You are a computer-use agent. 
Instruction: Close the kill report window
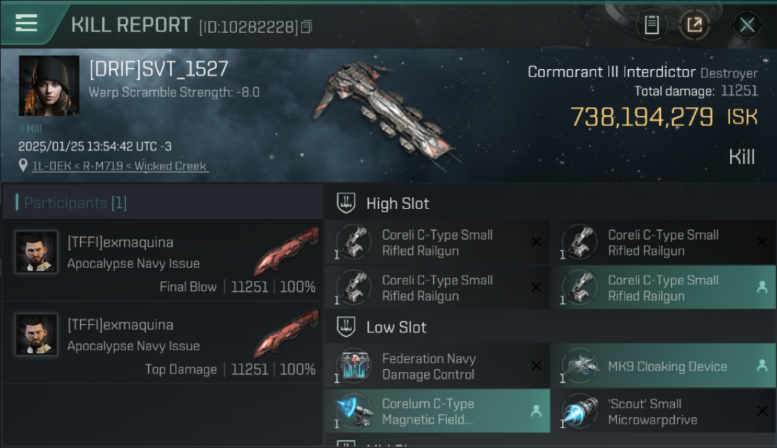747,25
